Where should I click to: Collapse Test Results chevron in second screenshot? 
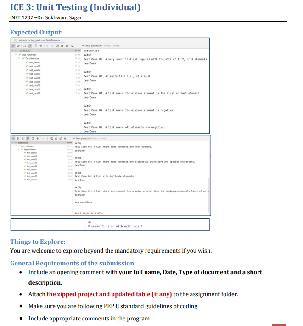(x=13, y=143)
